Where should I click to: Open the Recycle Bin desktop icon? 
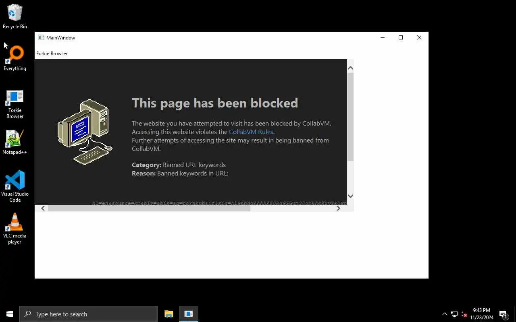click(15, 17)
